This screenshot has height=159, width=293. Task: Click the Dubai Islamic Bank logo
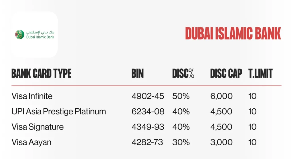tap(35, 34)
